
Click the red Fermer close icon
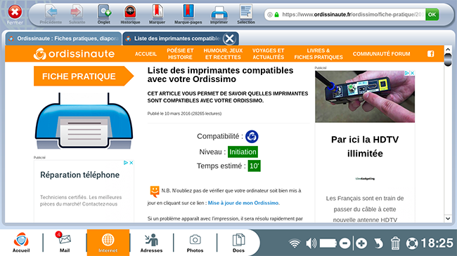15,12
